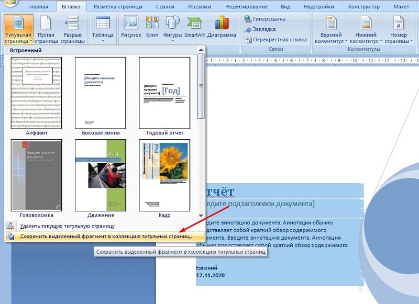This screenshot has width=419, height=304.
Task: Open the Конструктор tab
Action: click(363, 7)
